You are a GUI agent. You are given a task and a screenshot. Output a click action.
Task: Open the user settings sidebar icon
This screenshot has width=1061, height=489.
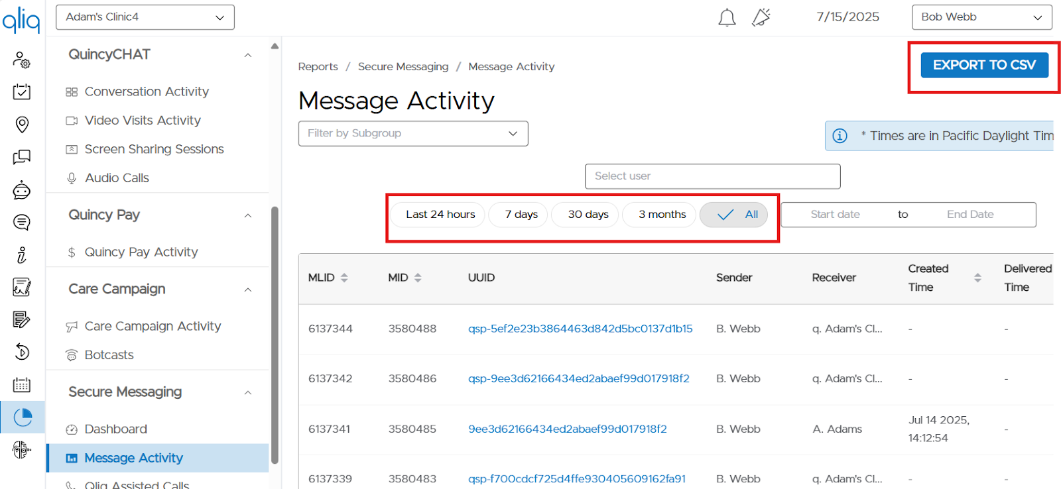22,60
